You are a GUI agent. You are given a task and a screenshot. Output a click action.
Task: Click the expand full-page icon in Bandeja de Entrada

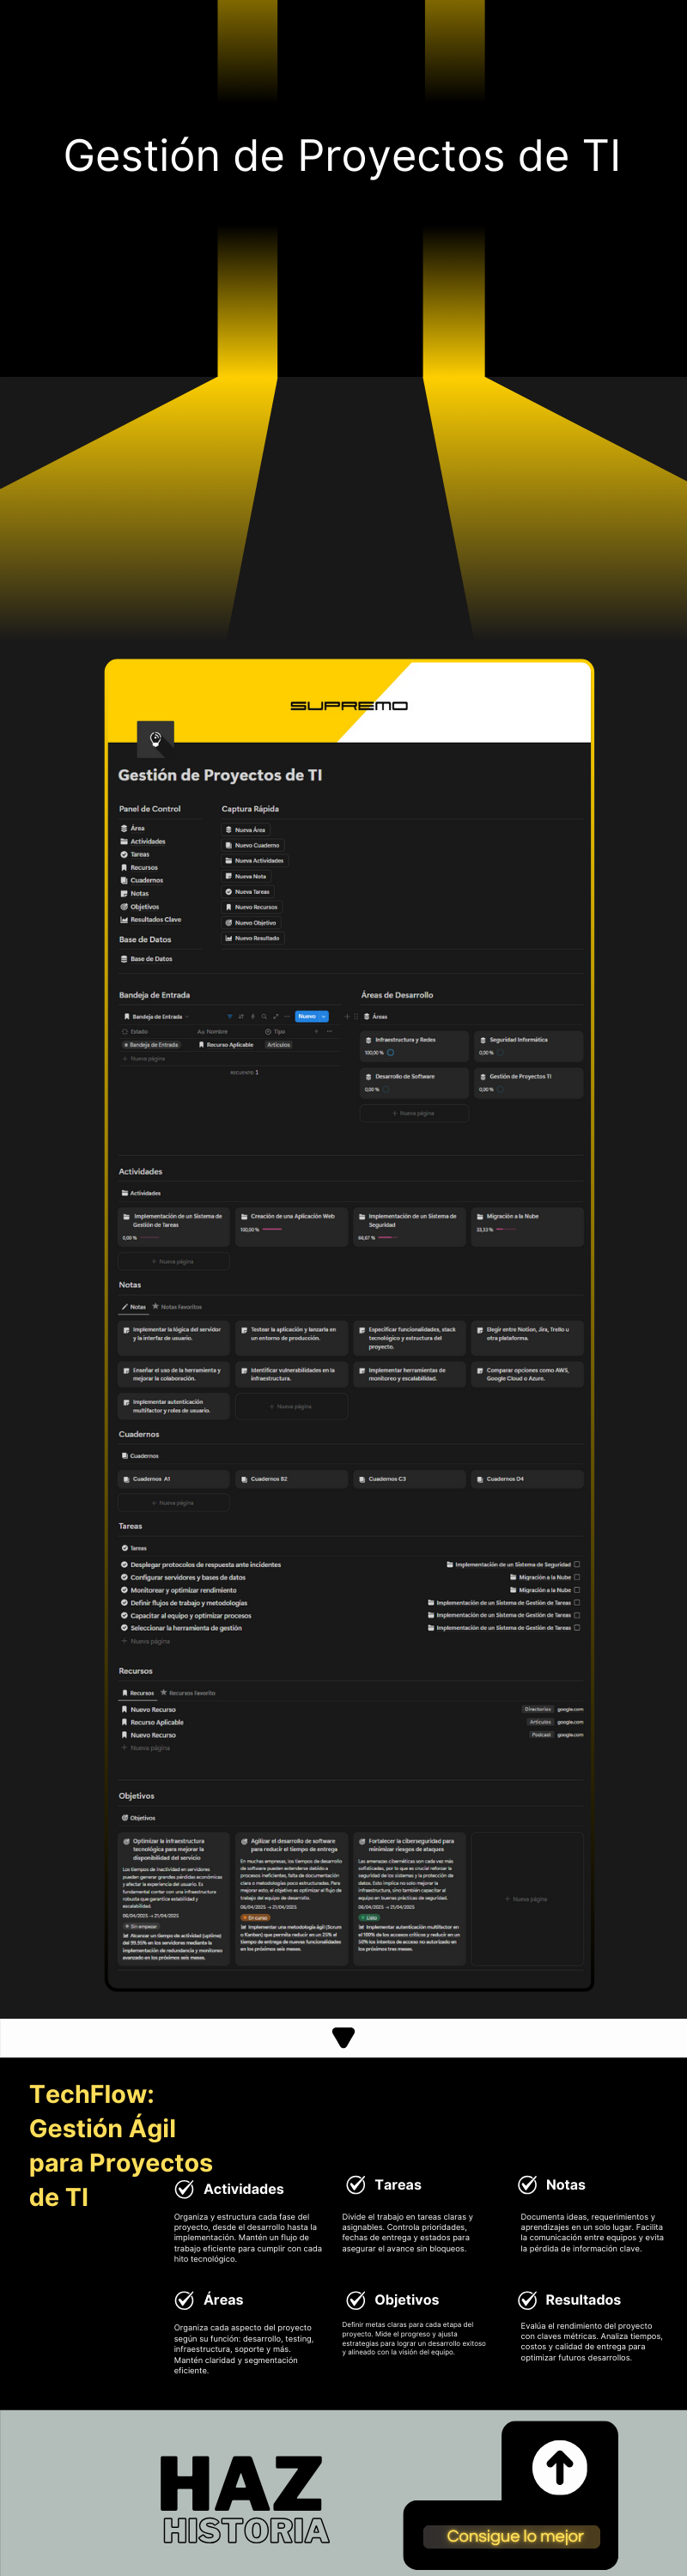tap(276, 1016)
